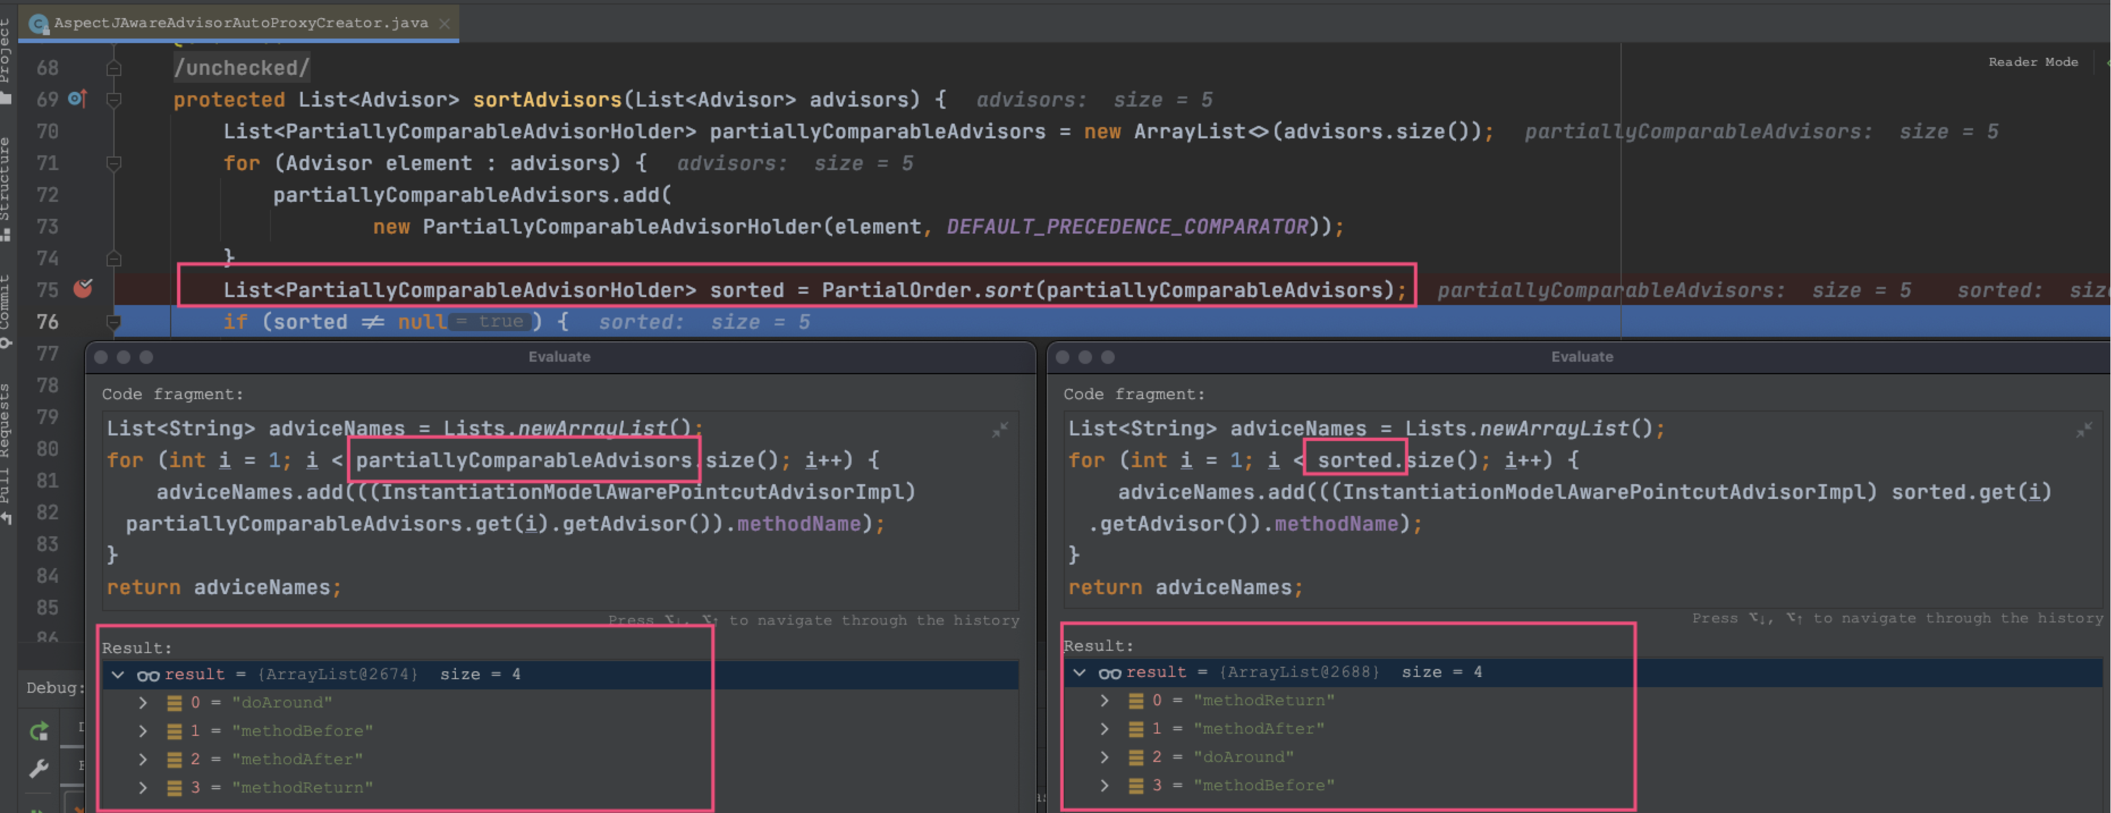Collapse the result ArrayList@2688 node
The width and height of the screenshot is (2111, 813).
pos(1079,672)
